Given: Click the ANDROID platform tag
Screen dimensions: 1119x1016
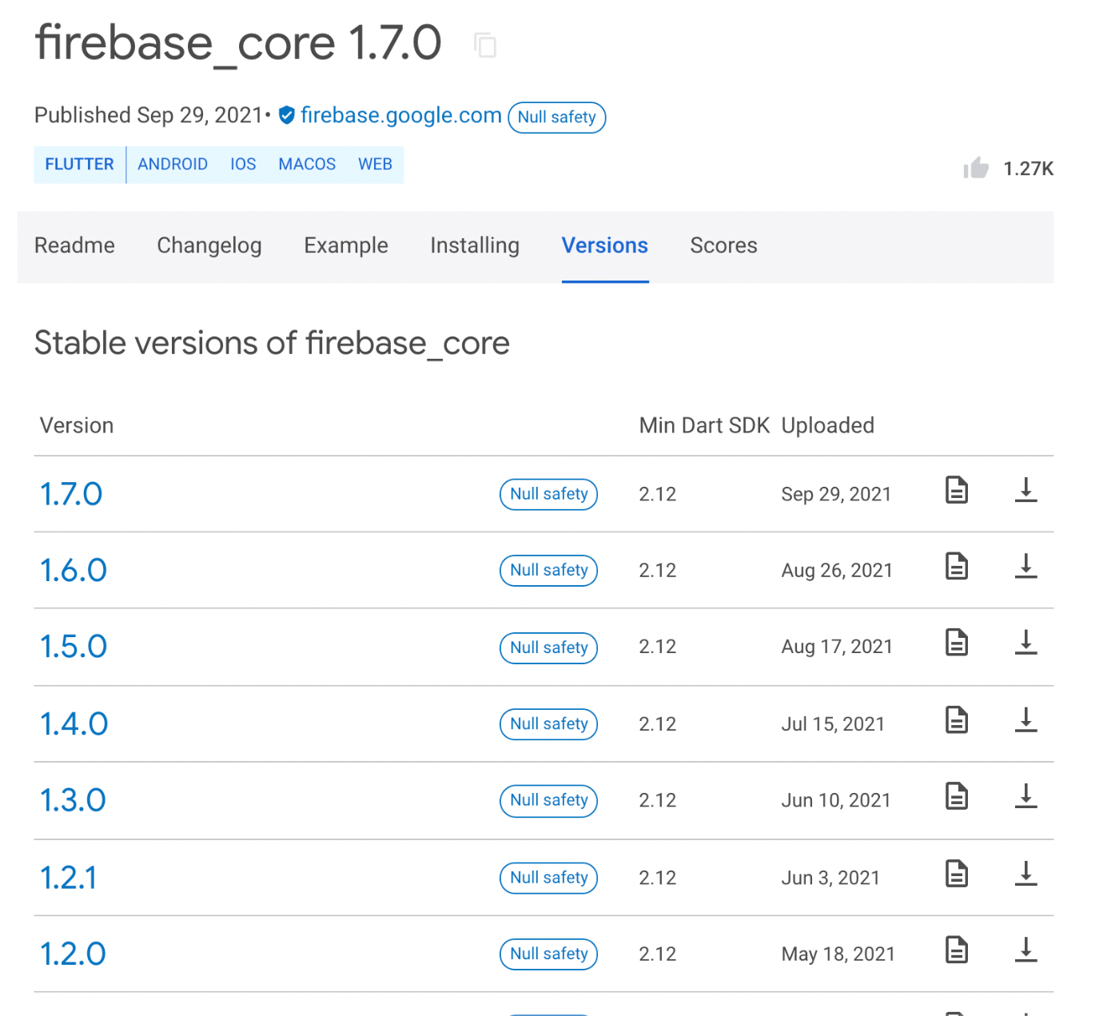Looking at the screenshot, I should [x=173, y=165].
